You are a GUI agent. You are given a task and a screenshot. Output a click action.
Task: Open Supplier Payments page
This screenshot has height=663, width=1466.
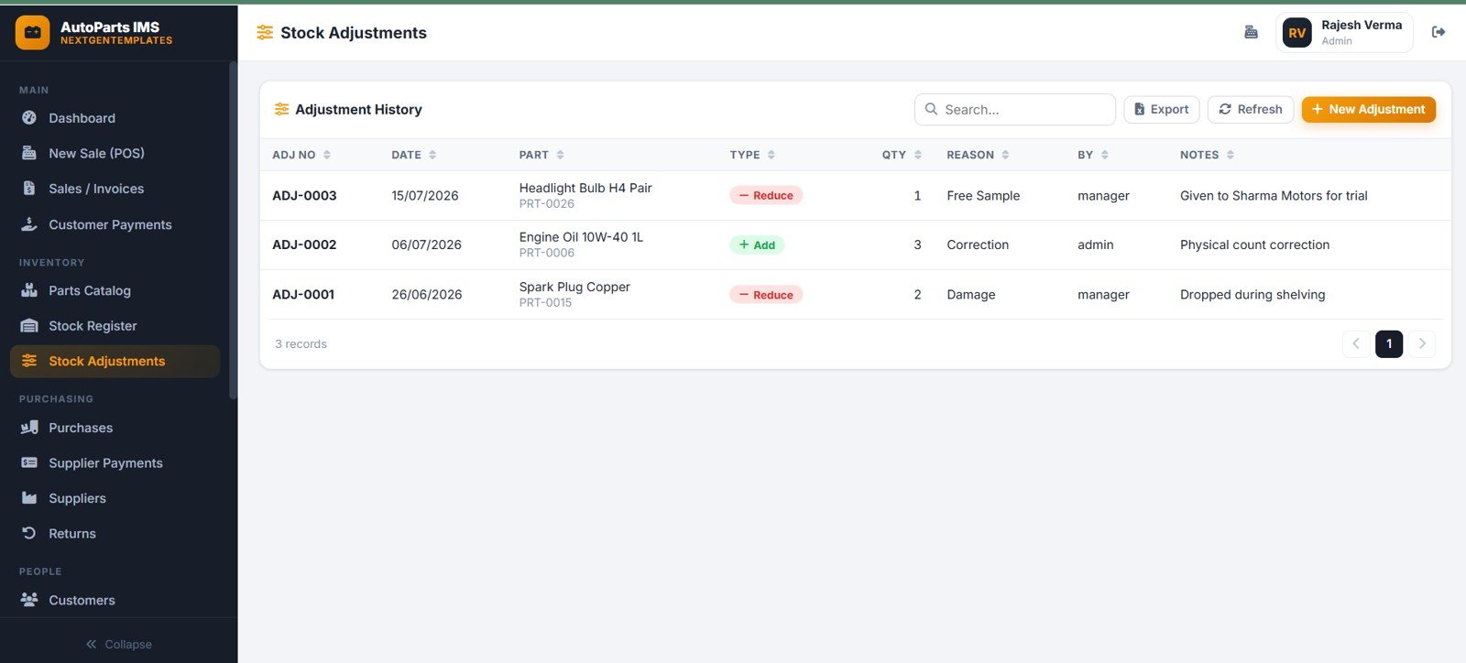tap(115, 463)
